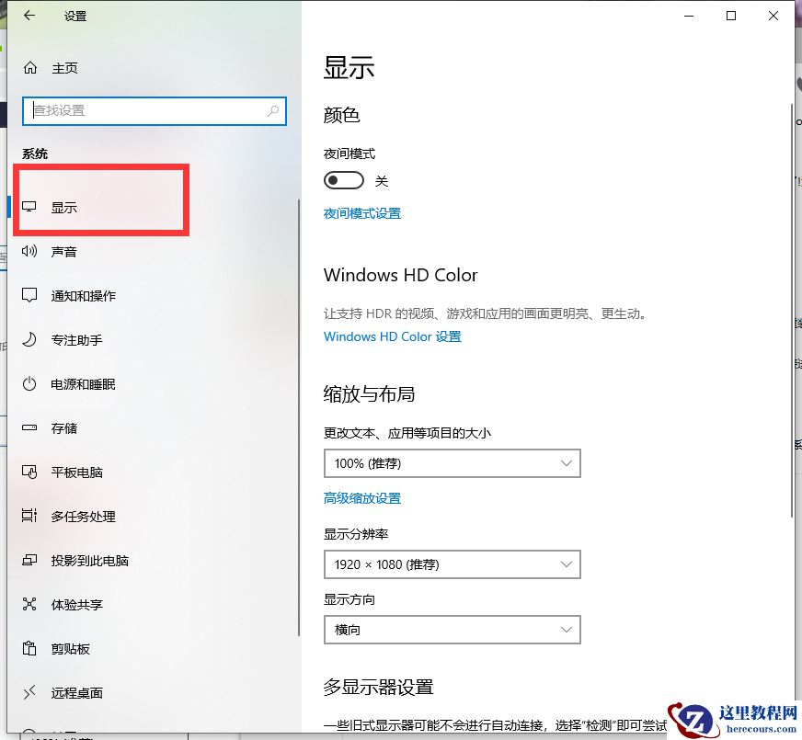Open the 显示分辨率 resolution dropdown
The height and width of the screenshot is (740, 802).
[x=452, y=564]
